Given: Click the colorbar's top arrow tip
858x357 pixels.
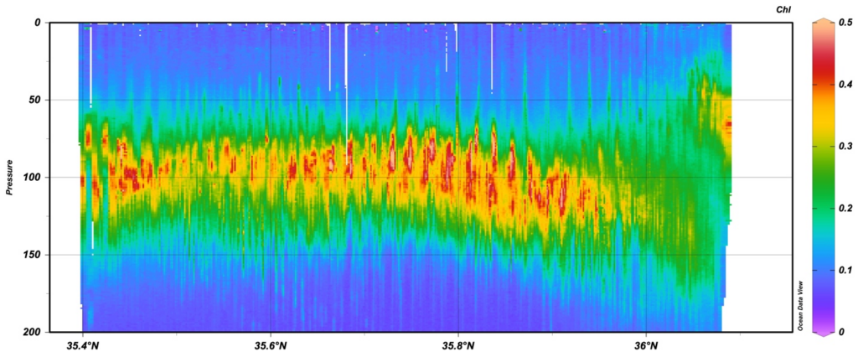Looking at the screenshot, I should [822, 18].
